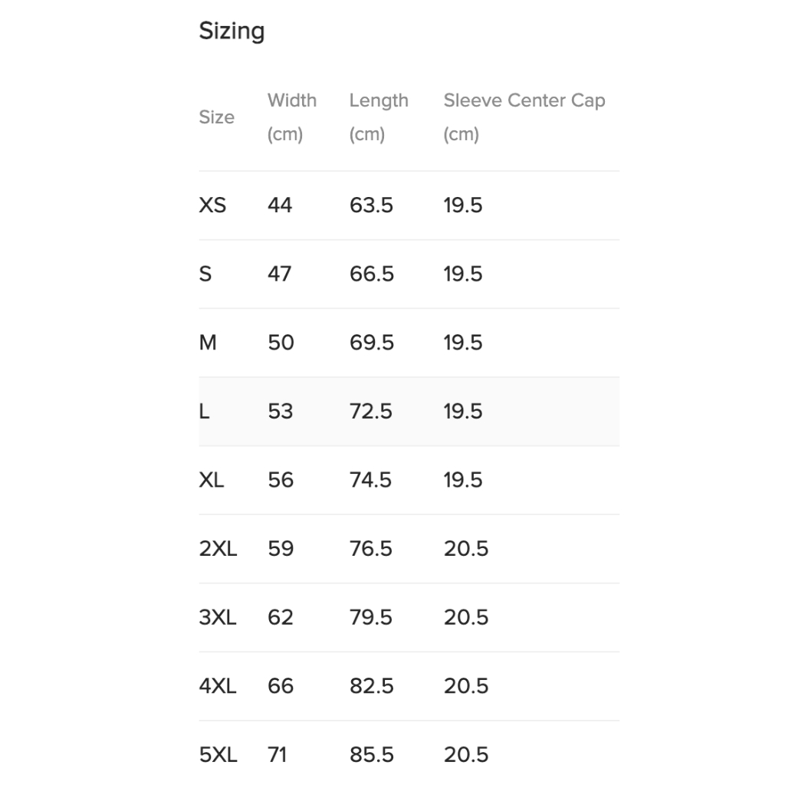This screenshot has width=785, height=785.
Task: Click the Sizing heading
Action: pyautogui.click(x=232, y=31)
